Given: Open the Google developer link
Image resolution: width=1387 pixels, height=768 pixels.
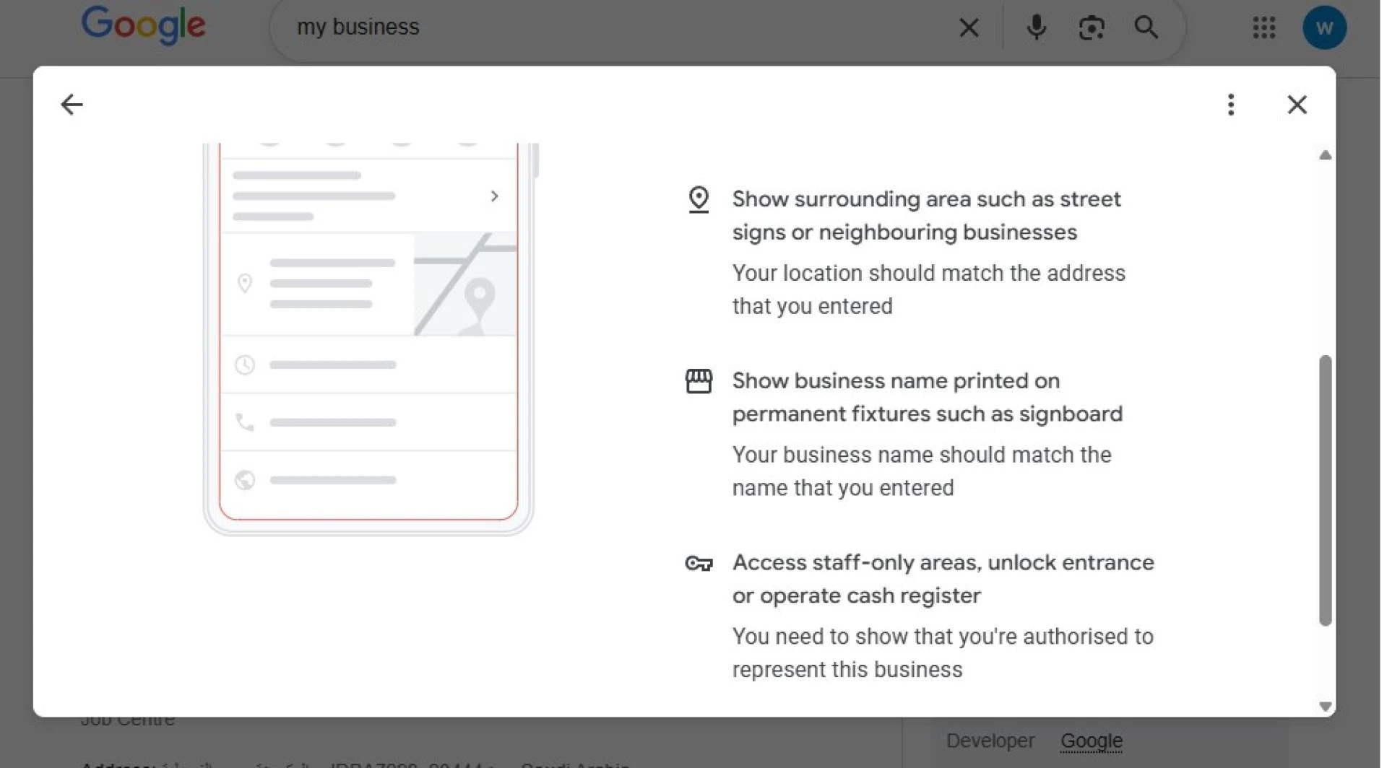Looking at the screenshot, I should click(x=1091, y=741).
